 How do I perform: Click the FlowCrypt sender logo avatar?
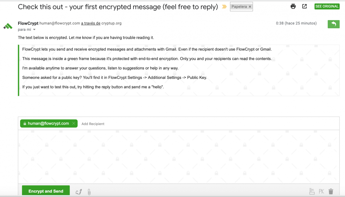point(8,26)
